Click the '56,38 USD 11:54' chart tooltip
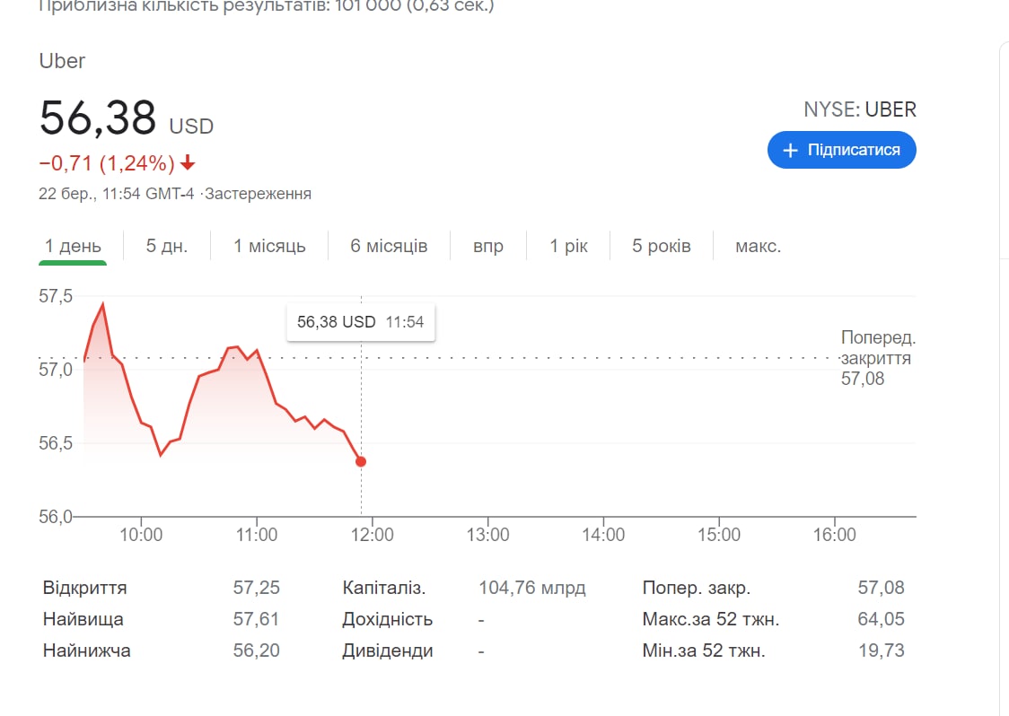1009x716 pixels. [360, 321]
